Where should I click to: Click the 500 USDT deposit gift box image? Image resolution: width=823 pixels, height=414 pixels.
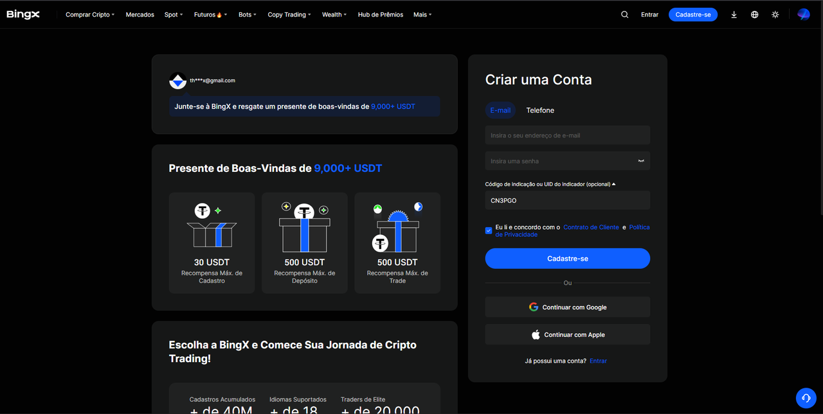(304, 227)
